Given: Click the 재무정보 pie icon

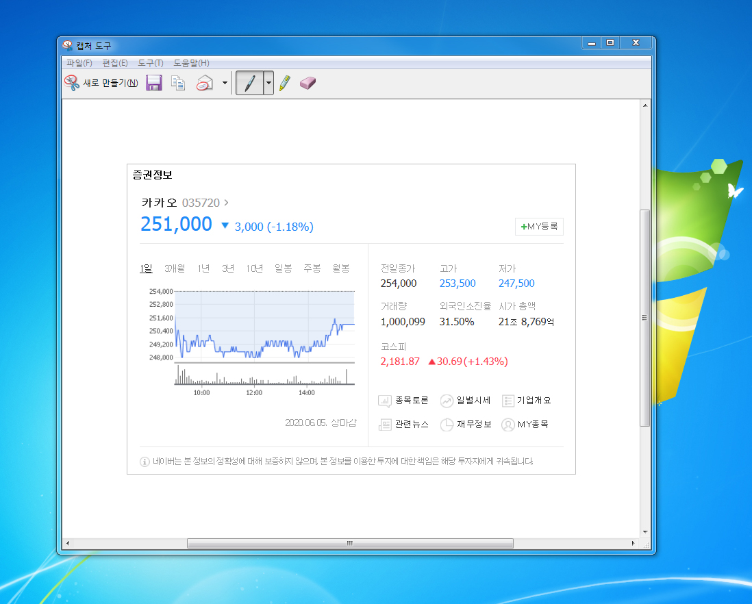Looking at the screenshot, I should [x=447, y=425].
